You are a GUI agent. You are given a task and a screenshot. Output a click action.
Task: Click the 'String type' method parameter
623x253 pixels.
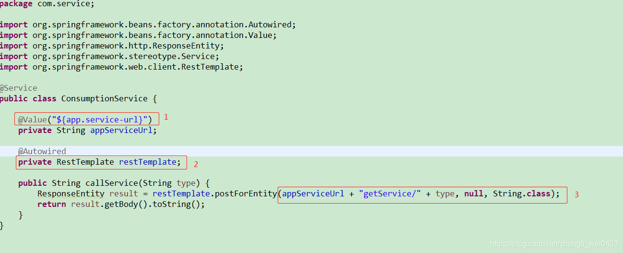point(169,183)
